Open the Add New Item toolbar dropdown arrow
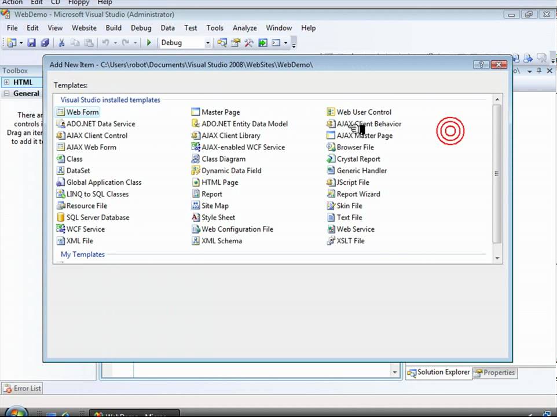The height and width of the screenshot is (417, 557). [21, 43]
